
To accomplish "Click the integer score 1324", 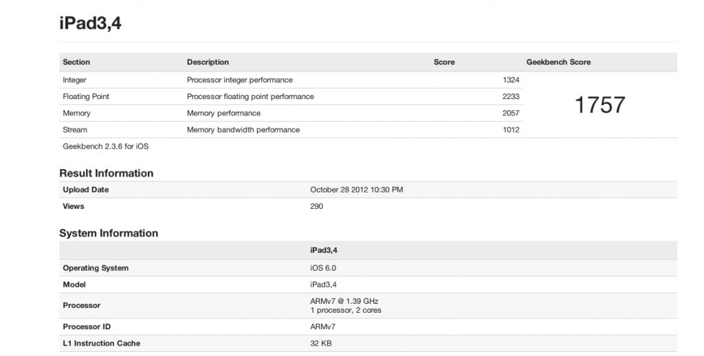I will coord(511,80).
